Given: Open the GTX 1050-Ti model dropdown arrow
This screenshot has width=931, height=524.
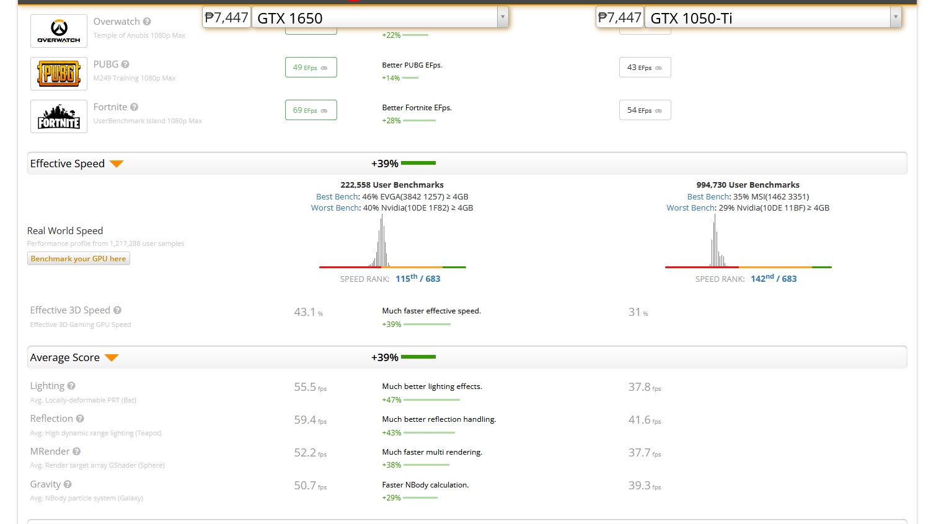Looking at the screenshot, I should coord(896,17).
